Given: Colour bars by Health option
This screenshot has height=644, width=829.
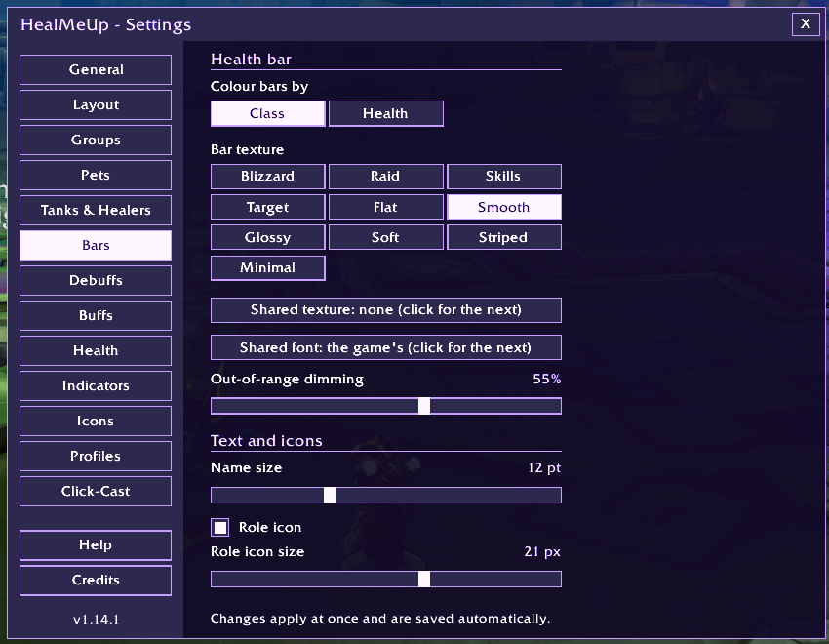Looking at the screenshot, I should tap(386, 114).
